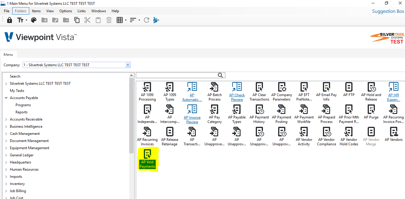The image size is (405, 199).
Task: Select My Tasks in the tree
Action: click(17, 91)
